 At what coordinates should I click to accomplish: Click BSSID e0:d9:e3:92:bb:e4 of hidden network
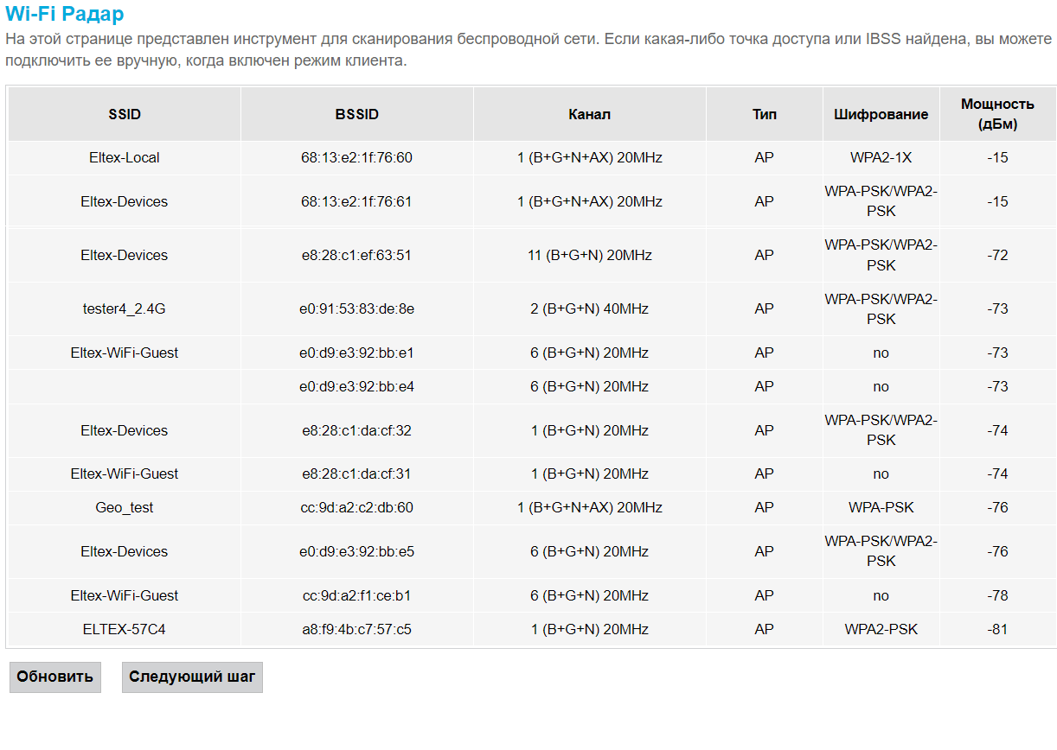click(356, 386)
